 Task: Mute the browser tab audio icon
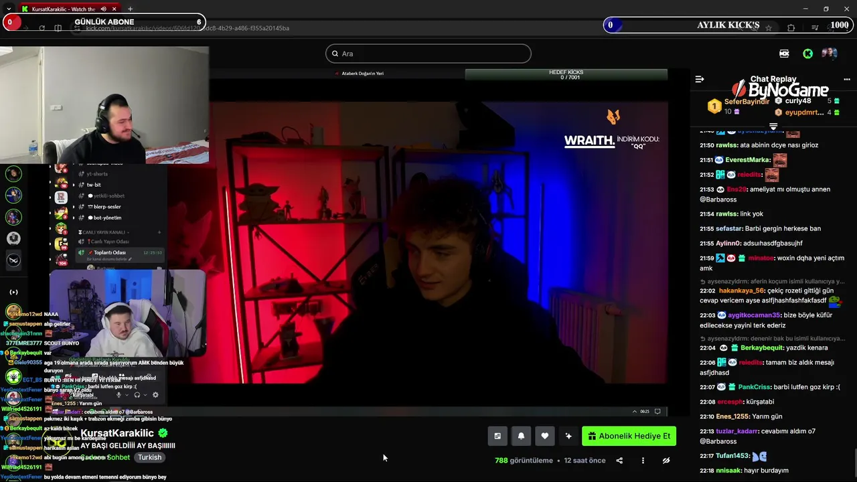[x=103, y=9]
